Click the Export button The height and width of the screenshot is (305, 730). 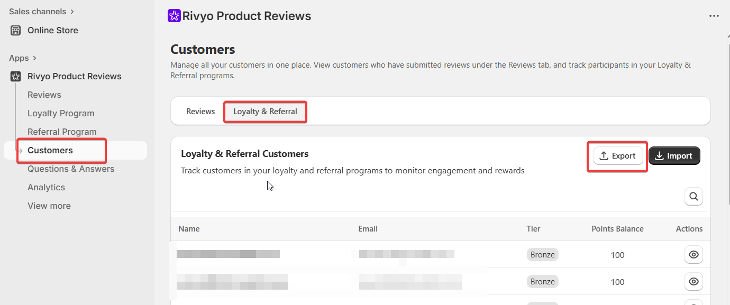click(x=618, y=156)
